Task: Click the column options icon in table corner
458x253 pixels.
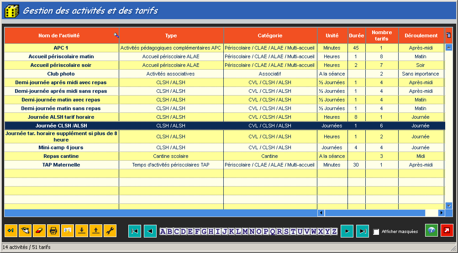Action: click(x=448, y=35)
